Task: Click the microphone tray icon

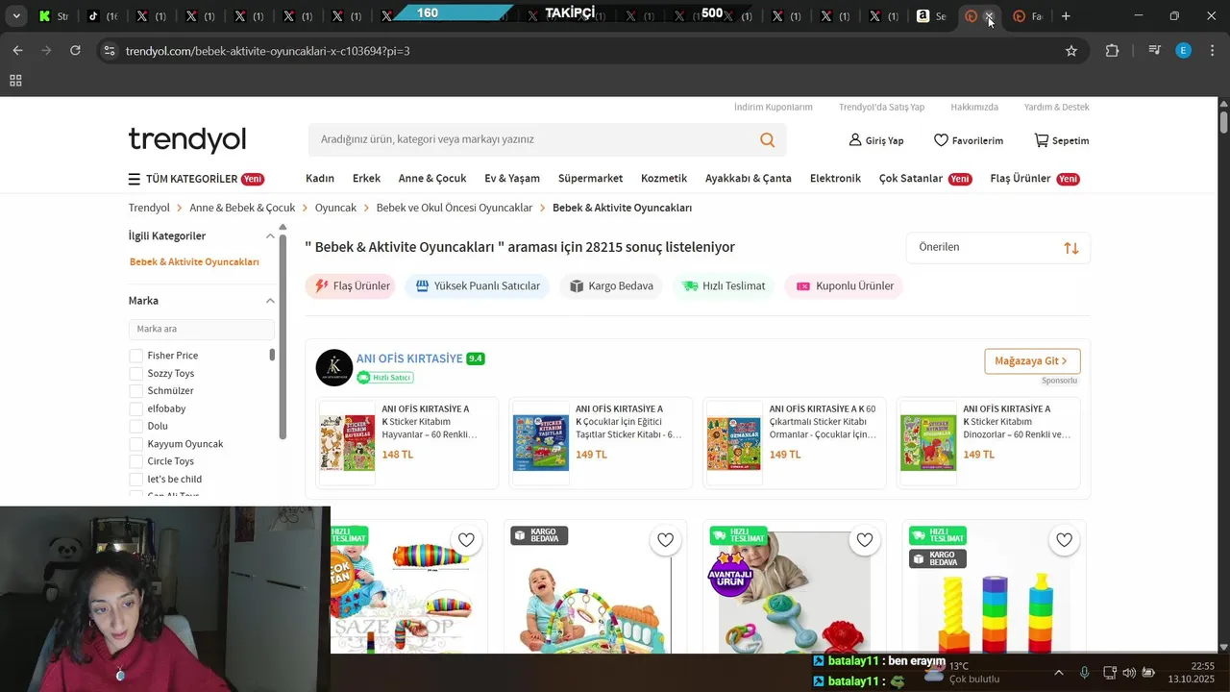Action: (x=1084, y=673)
